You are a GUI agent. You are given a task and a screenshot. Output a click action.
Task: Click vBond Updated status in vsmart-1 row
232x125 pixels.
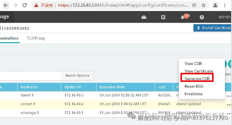pos(188,104)
